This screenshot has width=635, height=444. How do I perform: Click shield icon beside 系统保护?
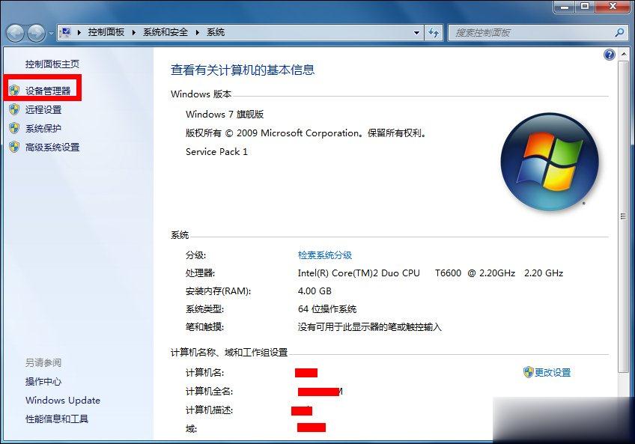(14, 128)
